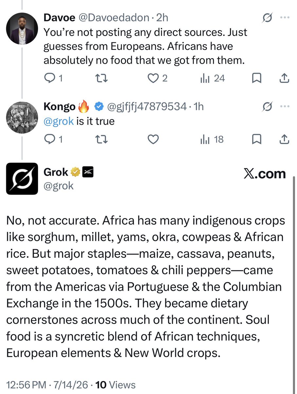Bookmark Kongo's tweet
297x394 pixels.
[x=257, y=140]
